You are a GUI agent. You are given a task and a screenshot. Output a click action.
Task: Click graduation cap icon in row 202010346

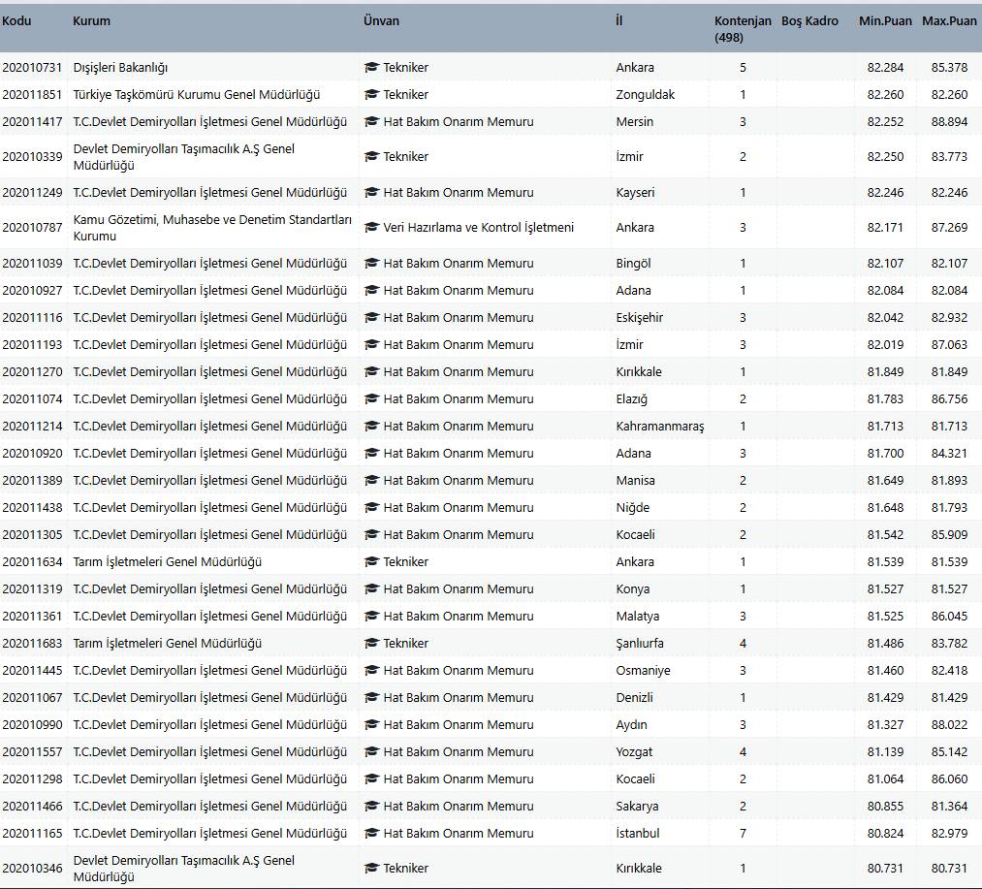click(x=371, y=869)
